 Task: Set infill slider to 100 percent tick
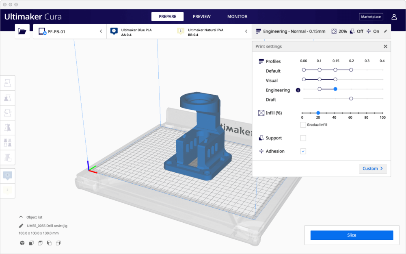[382, 113]
